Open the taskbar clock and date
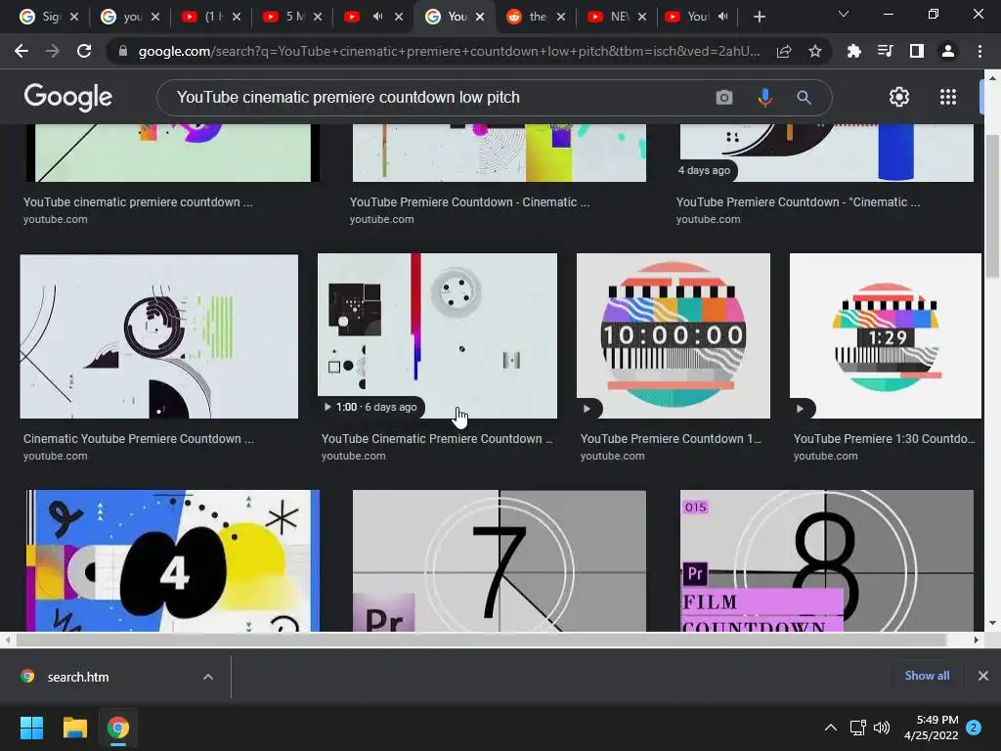This screenshot has width=1001, height=751. [x=931, y=728]
